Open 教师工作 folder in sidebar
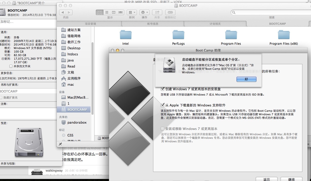The height and width of the screenshot is (181, 311). pos(74,42)
